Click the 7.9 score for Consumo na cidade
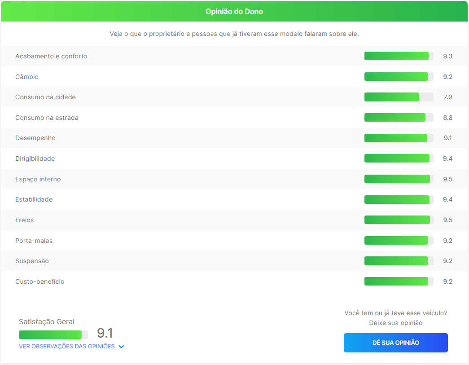Screen dimensions: 469x365 pos(448,97)
